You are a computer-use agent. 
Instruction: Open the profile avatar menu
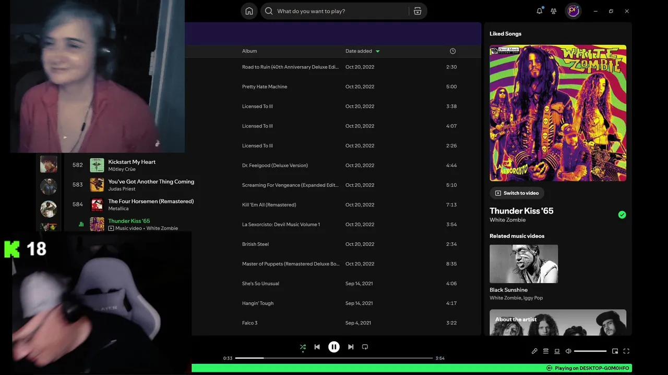tap(574, 11)
